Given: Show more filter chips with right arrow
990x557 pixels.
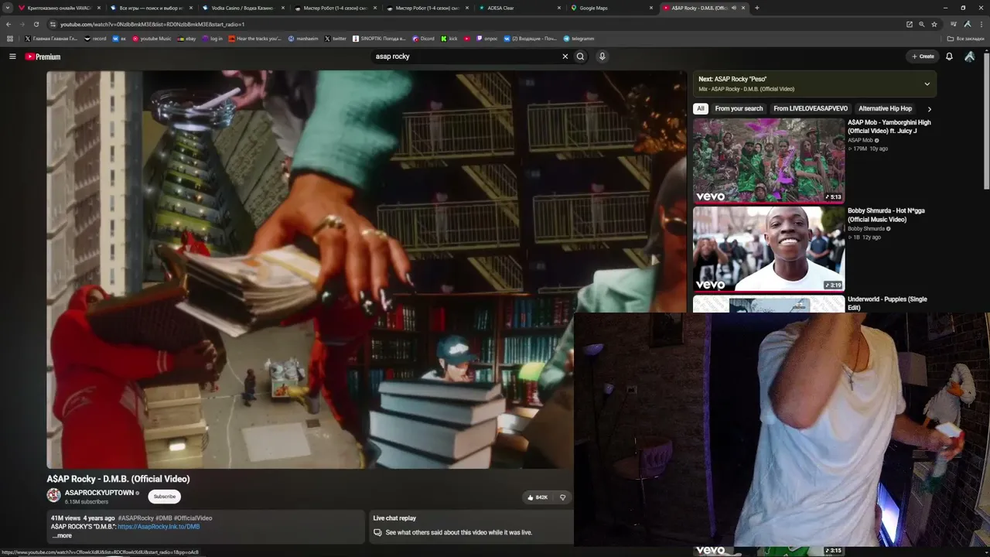Looking at the screenshot, I should tap(929, 109).
